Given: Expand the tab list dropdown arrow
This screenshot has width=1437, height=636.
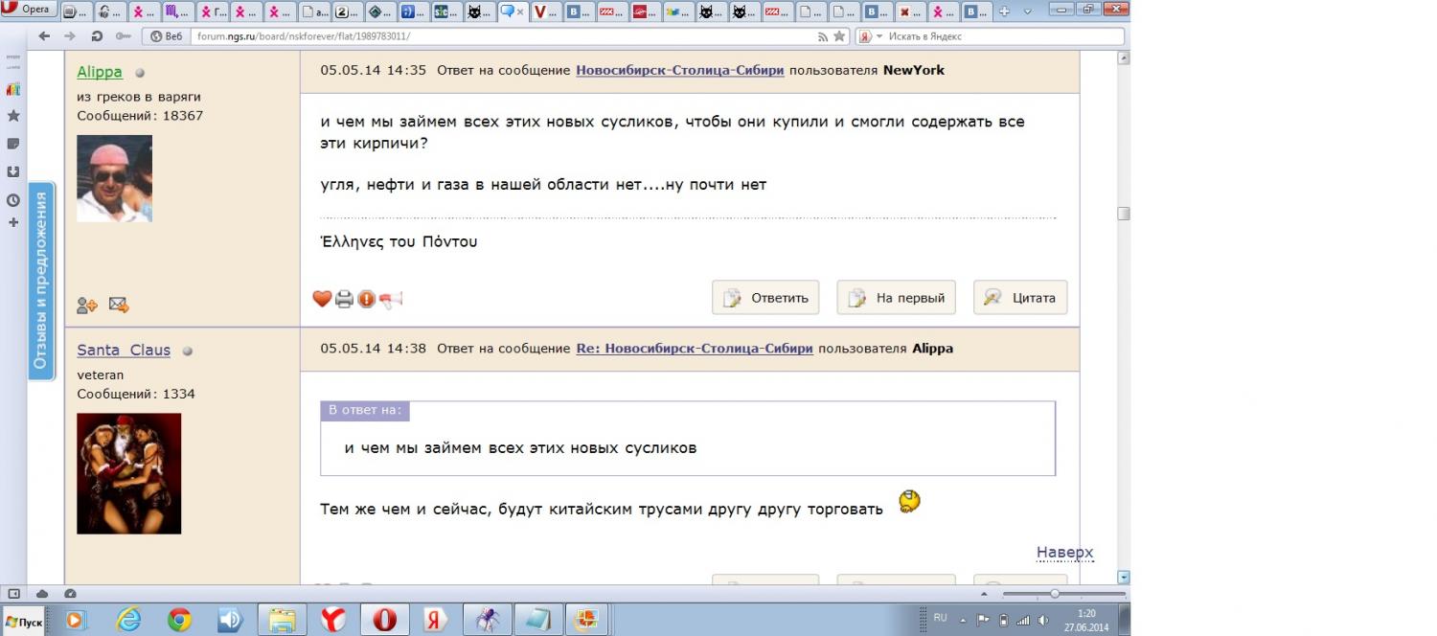Looking at the screenshot, I should (x=1028, y=11).
